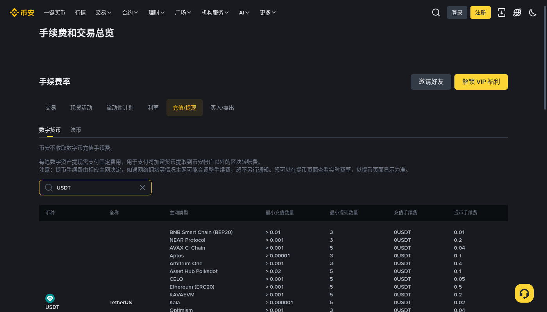The height and width of the screenshot is (312, 547).
Task: Go to 行情 markets page
Action: pyautogui.click(x=80, y=12)
